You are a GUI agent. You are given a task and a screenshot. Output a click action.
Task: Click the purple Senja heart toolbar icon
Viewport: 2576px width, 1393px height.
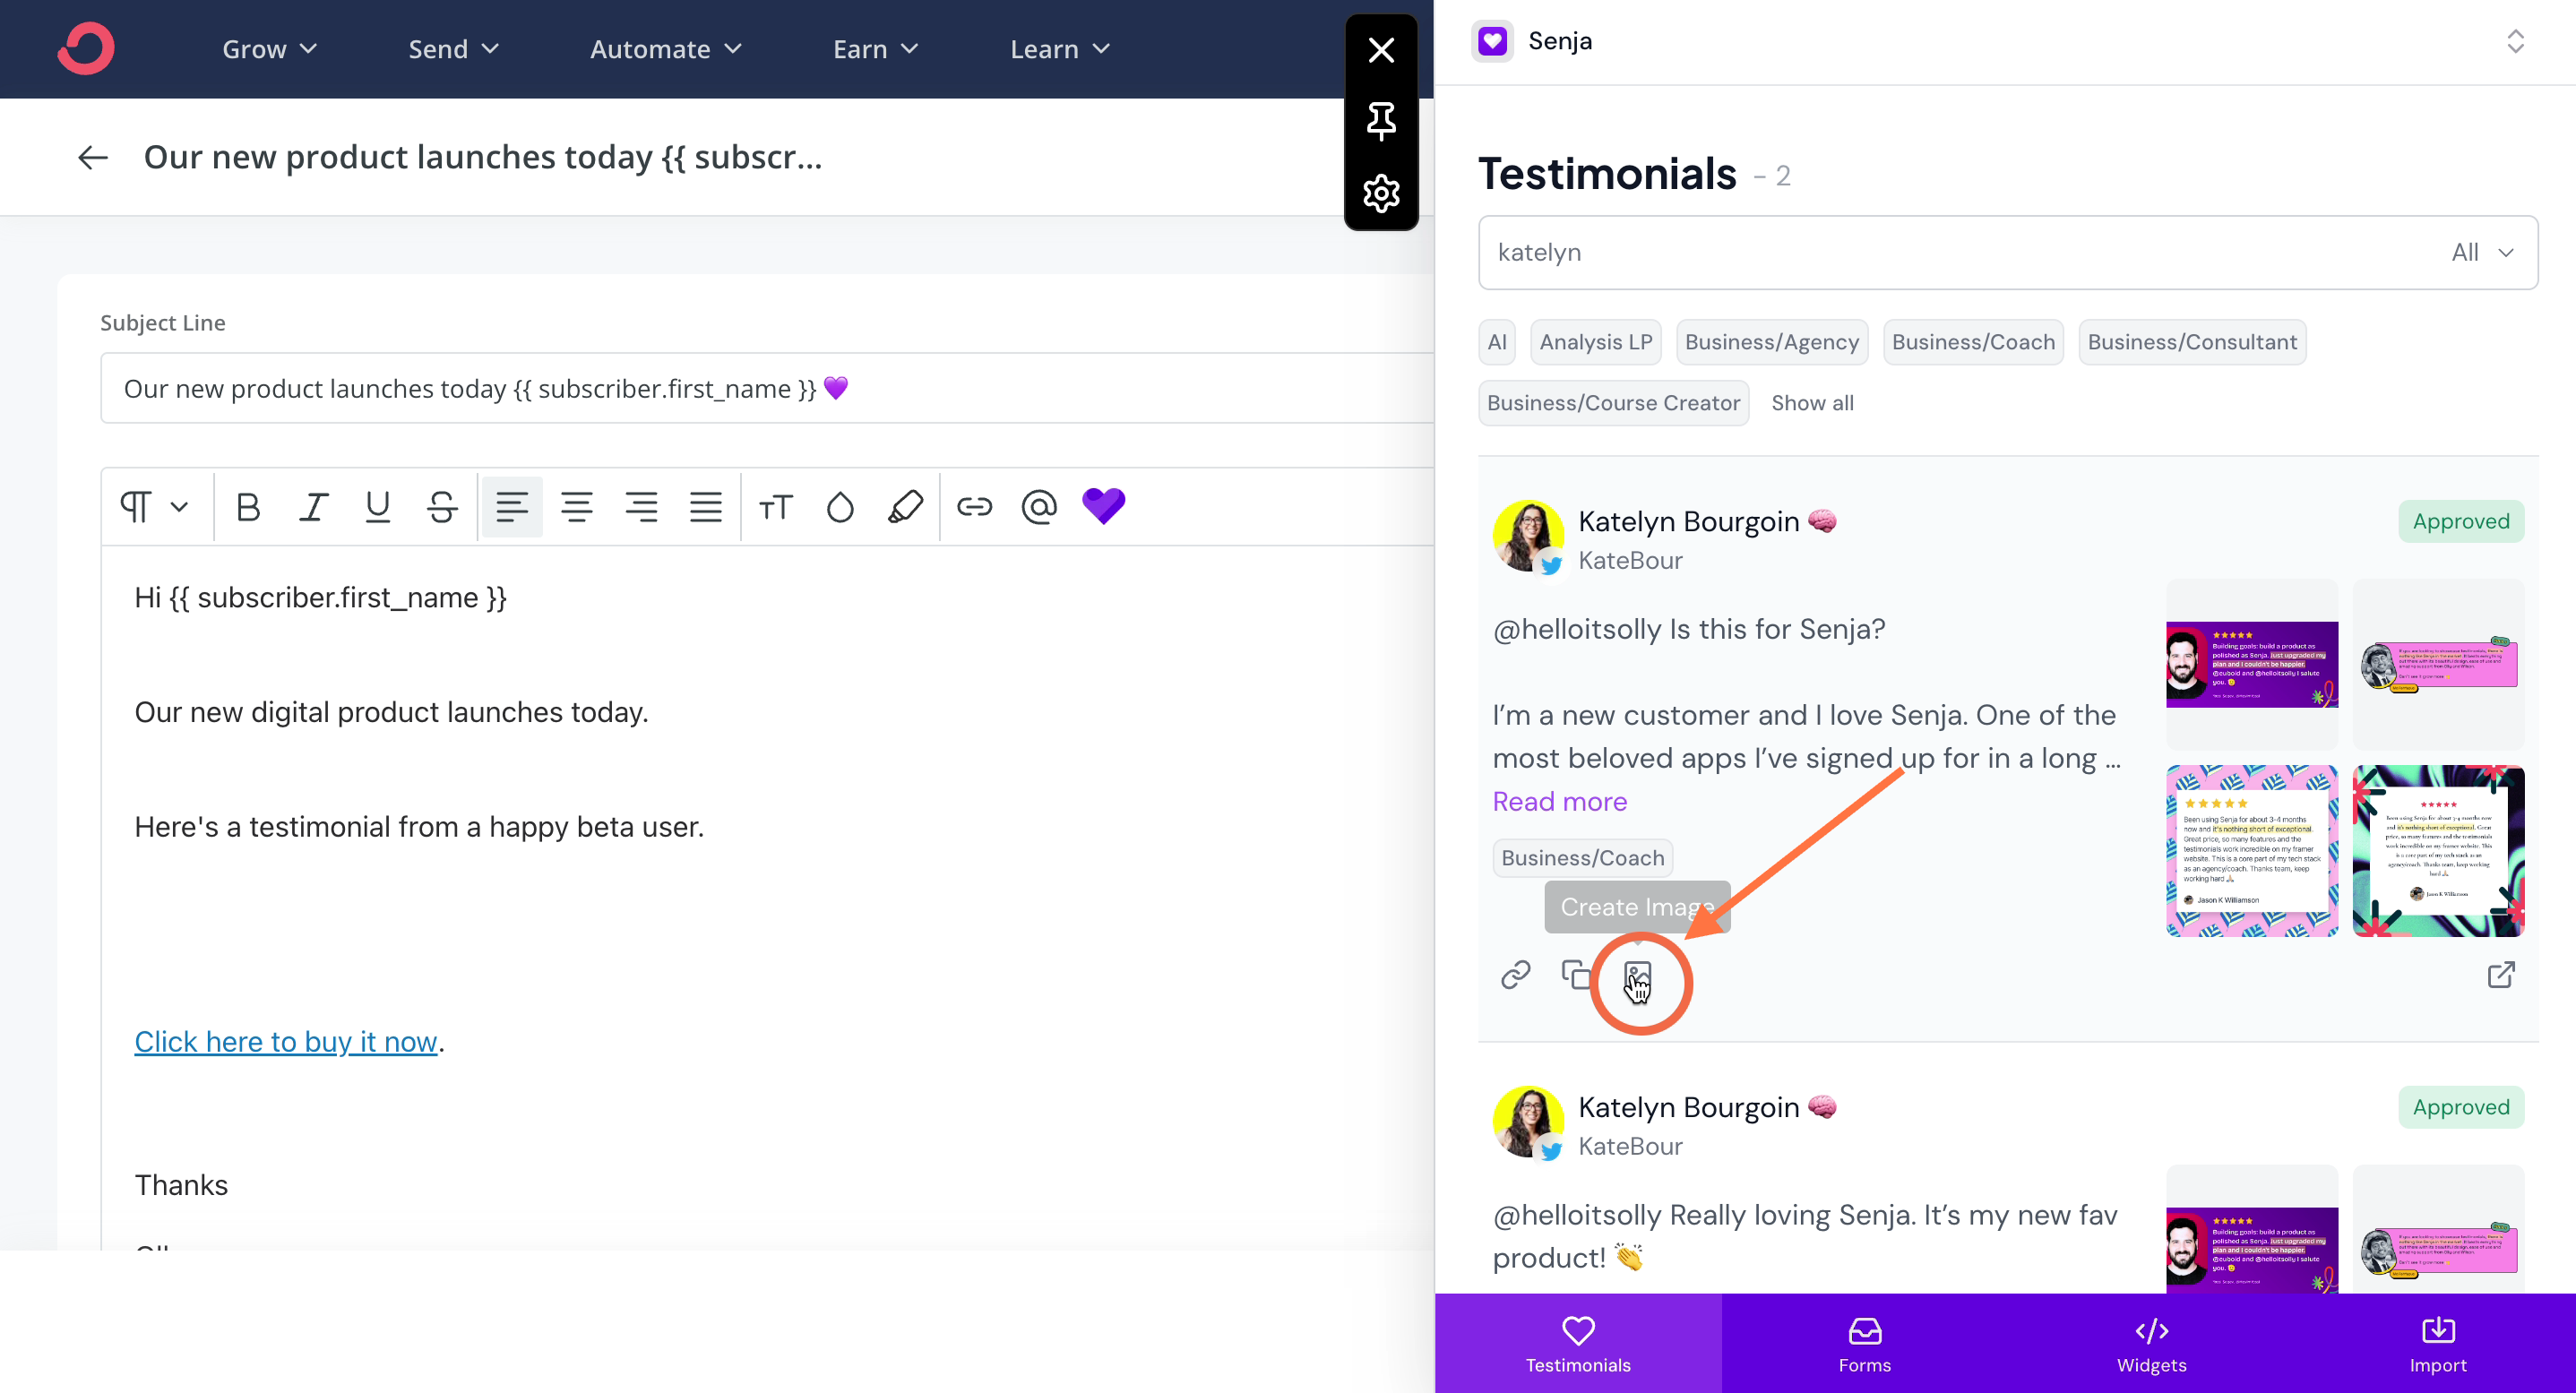pos(1104,506)
